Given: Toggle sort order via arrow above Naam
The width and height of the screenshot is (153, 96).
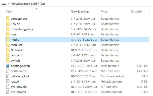Looking at the screenshot, I should (37, 9).
